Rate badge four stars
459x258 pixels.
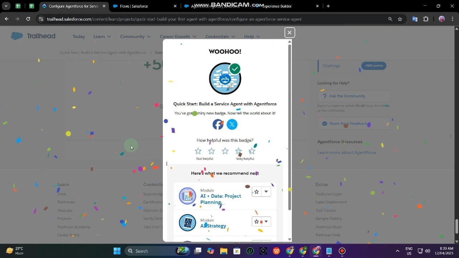coord(238,151)
